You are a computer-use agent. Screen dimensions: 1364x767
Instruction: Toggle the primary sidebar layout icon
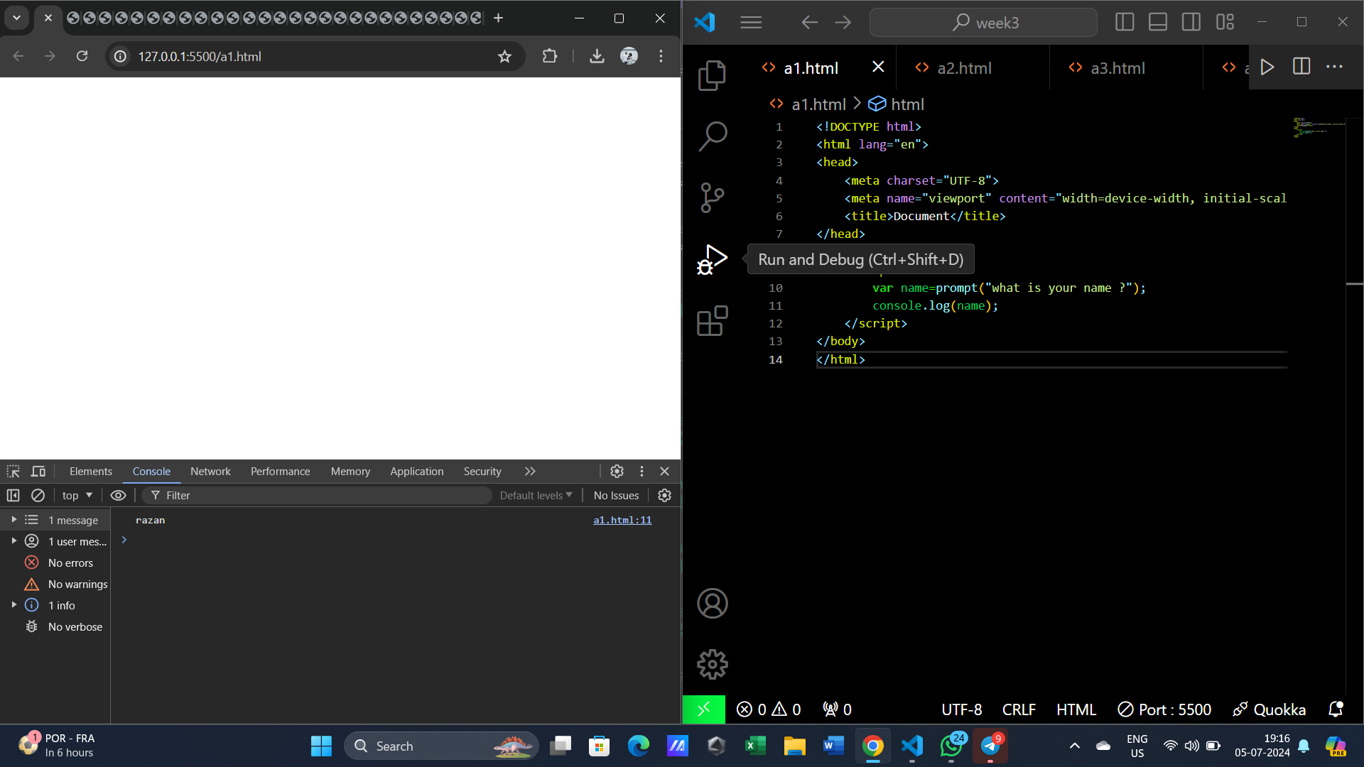[x=1125, y=22]
